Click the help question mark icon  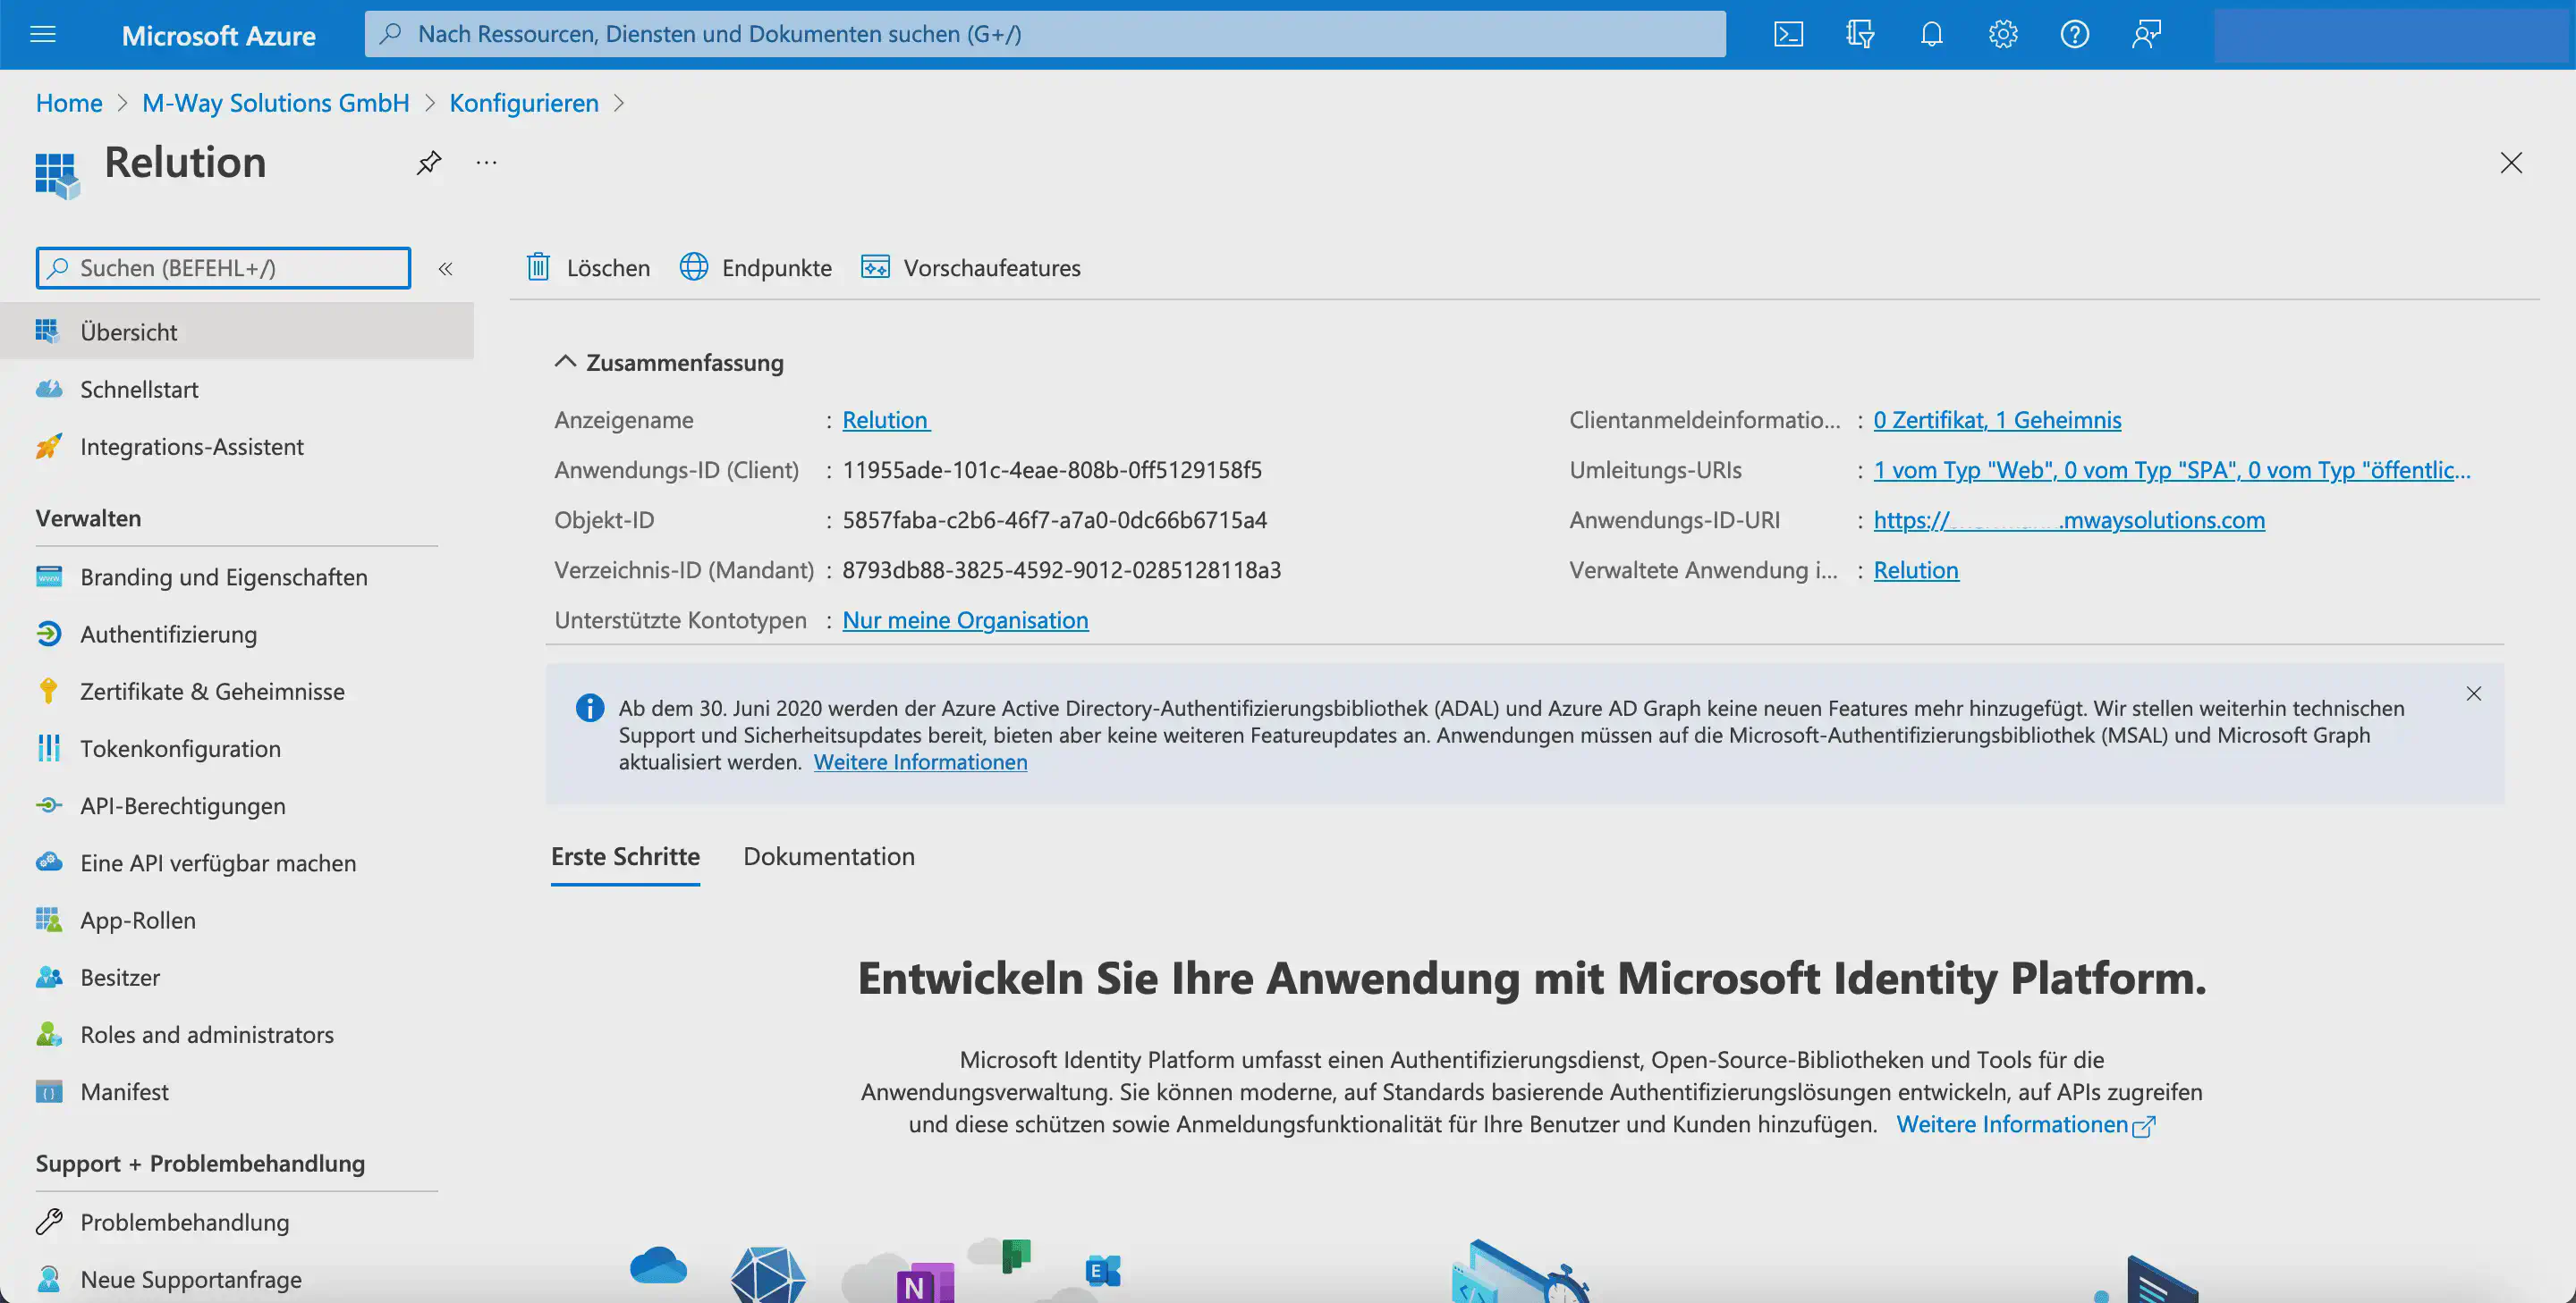2074,35
